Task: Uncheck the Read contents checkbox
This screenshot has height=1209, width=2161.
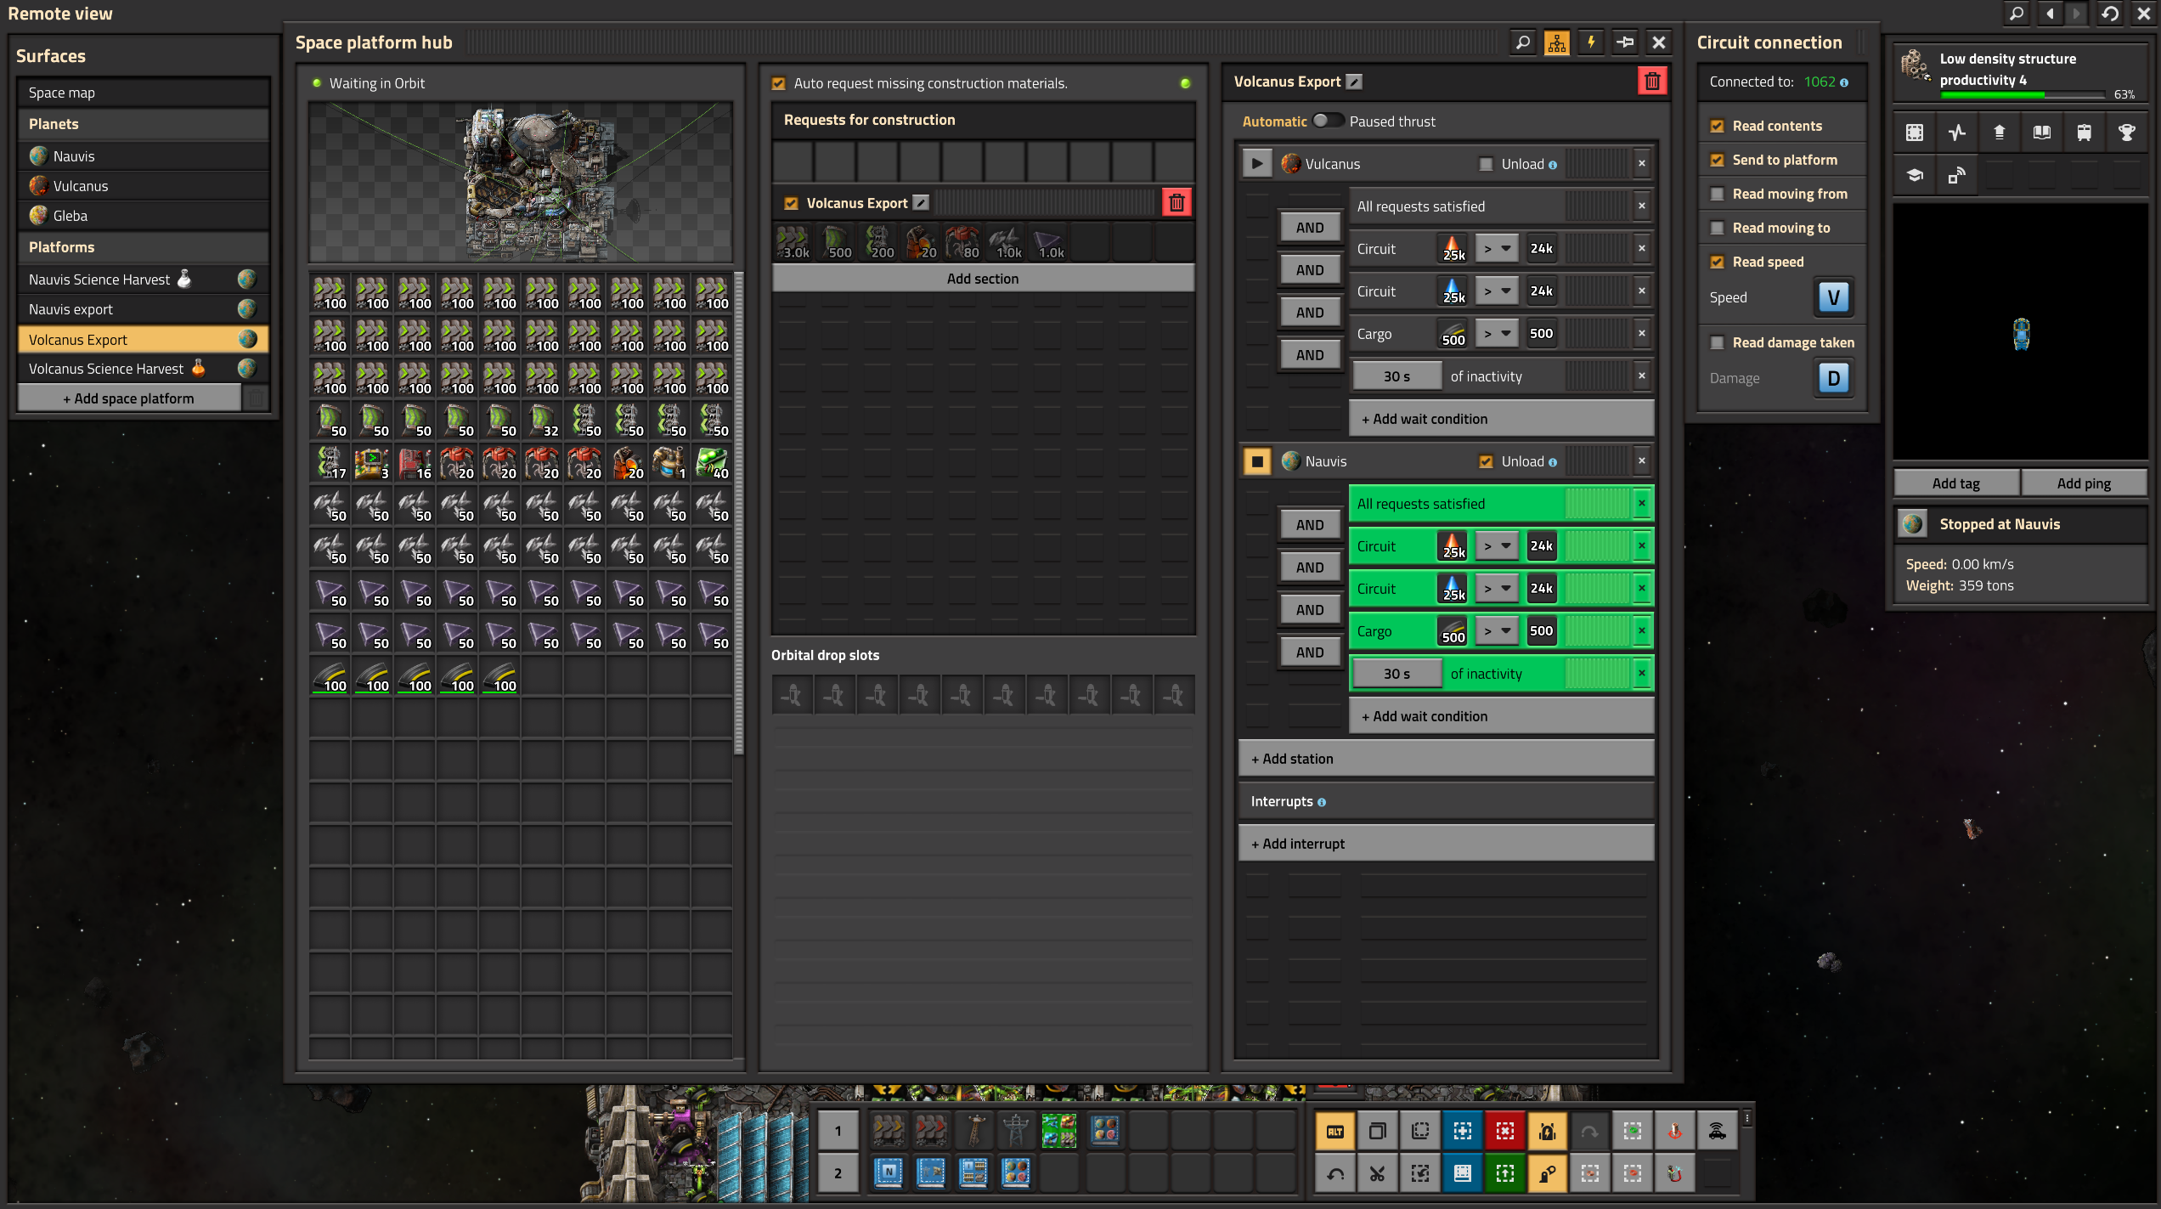Action: tap(1717, 126)
